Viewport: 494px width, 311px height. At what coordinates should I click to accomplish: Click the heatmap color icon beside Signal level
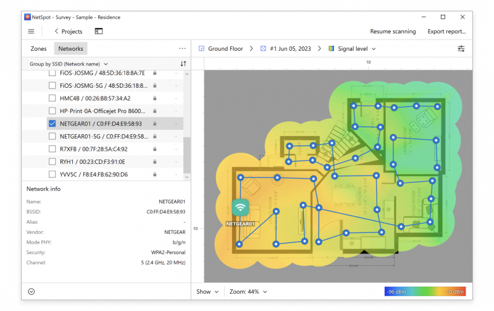[x=331, y=49]
